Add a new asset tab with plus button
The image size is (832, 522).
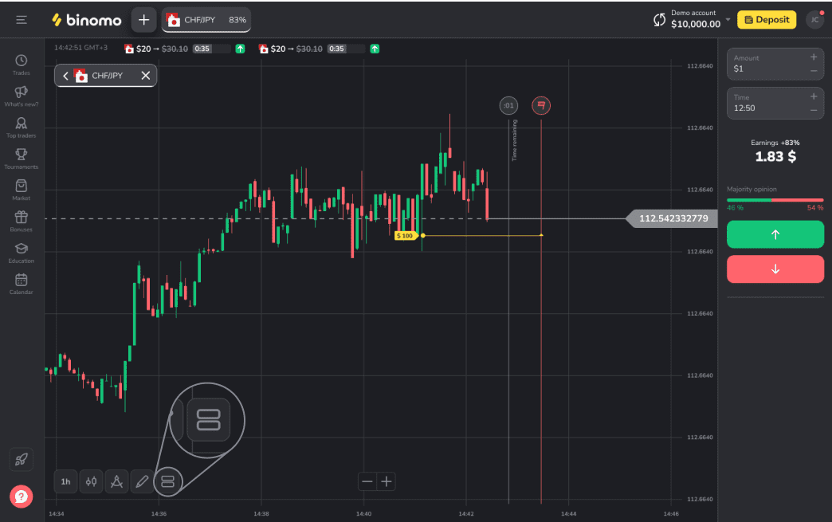[x=143, y=20]
